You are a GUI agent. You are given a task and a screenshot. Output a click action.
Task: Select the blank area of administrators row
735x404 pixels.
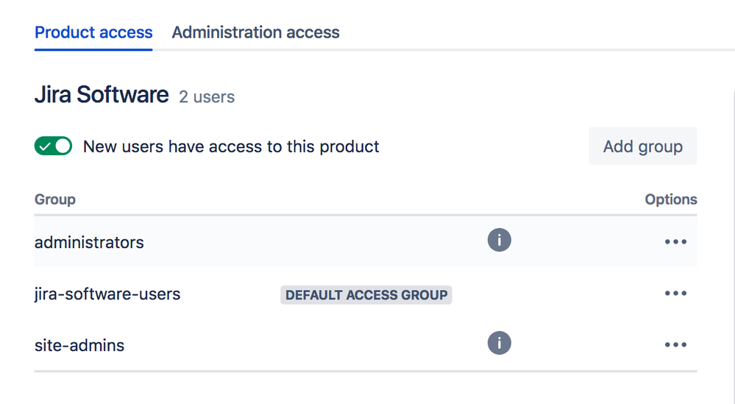316,242
